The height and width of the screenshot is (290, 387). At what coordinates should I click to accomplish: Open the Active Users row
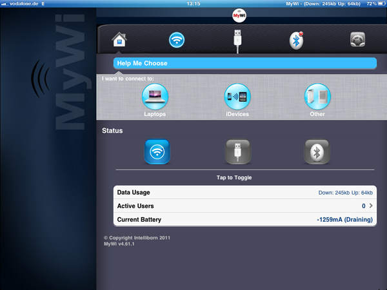tap(245, 206)
